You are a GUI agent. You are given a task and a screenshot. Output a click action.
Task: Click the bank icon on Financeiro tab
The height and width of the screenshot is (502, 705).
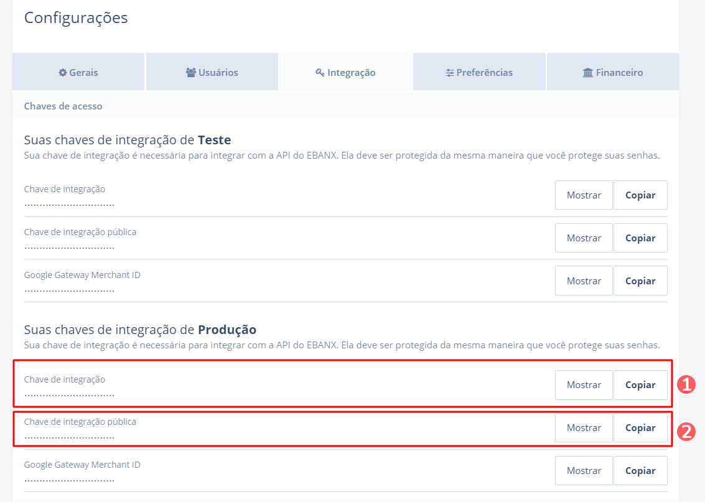588,73
